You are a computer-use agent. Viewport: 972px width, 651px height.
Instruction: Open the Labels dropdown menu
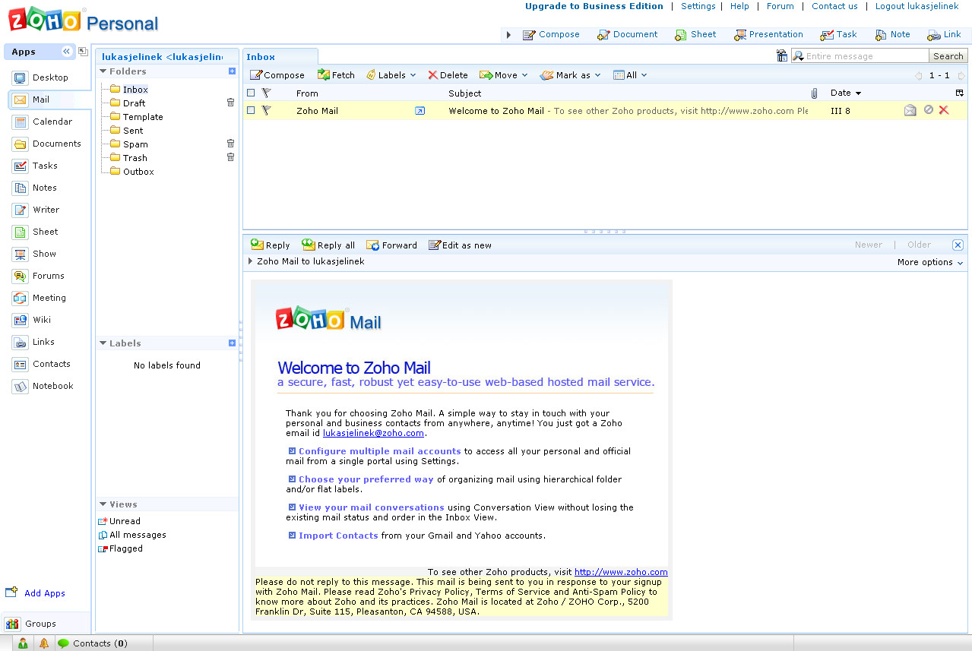[391, 75]
